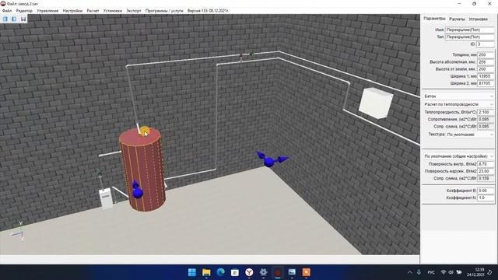Viewport: 498px width, 280px height.
Task: Switch to the Расчеты tab
Action: click(x=457, y=19)
